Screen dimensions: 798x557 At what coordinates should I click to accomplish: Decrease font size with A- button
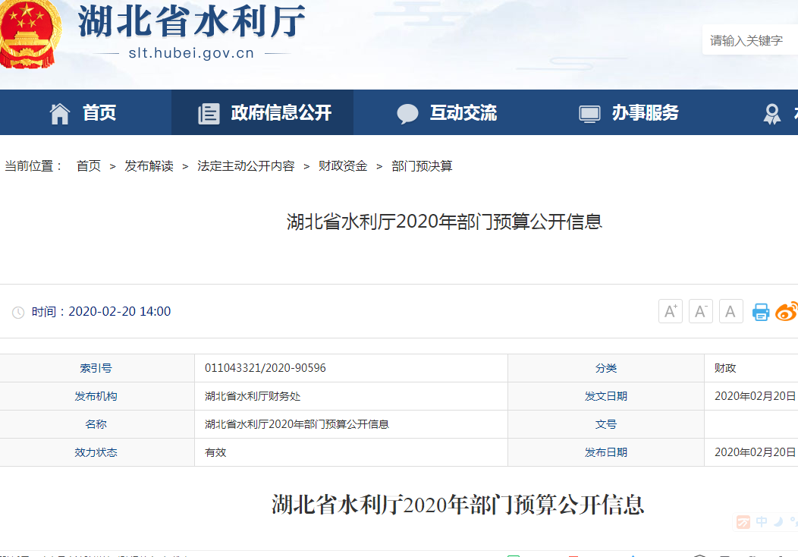pos(700,311)
